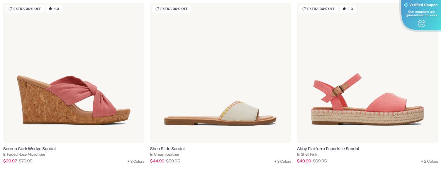Open the Serena Cork Wedge Sandal product page
441x170 pixels.
(29, 149)
